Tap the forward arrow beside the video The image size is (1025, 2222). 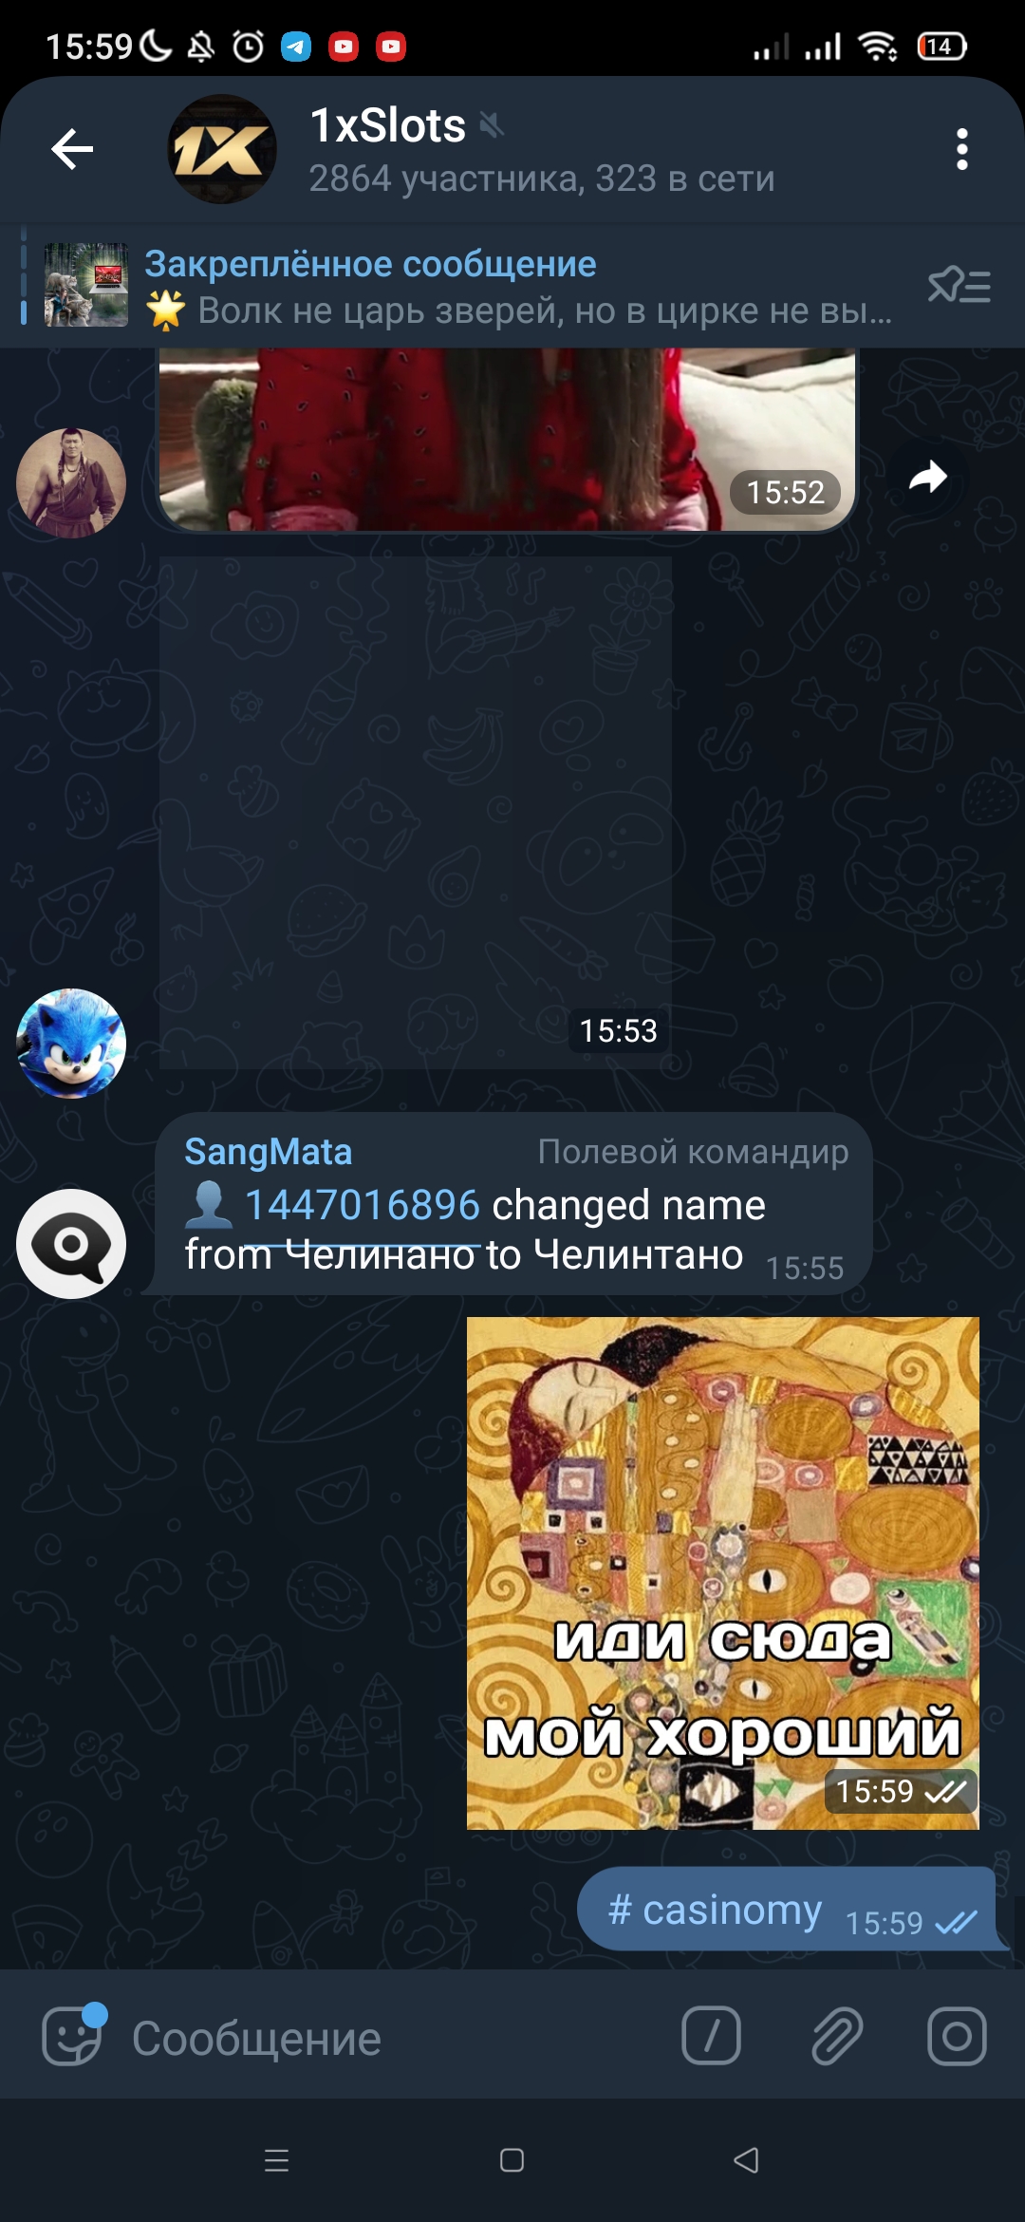pyautogui.click(x=927, y=477)
